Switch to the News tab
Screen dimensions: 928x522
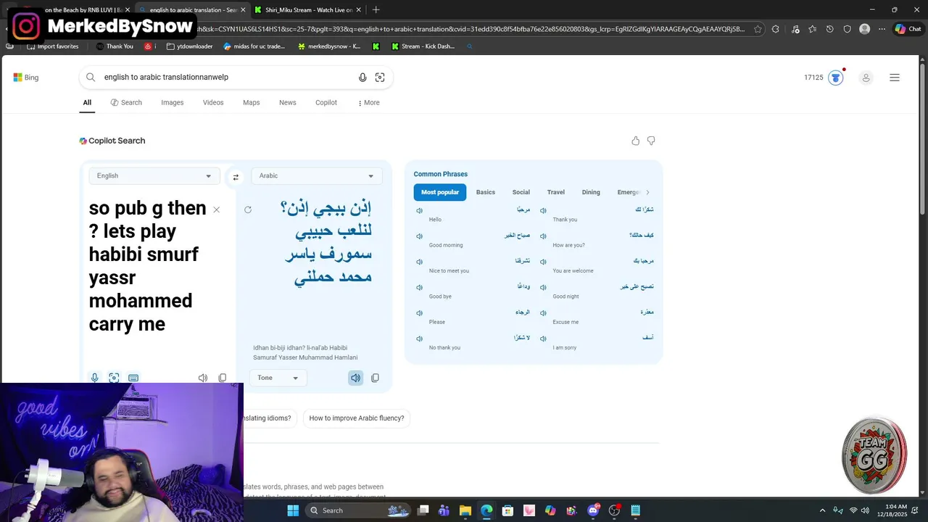pos(288,103)
